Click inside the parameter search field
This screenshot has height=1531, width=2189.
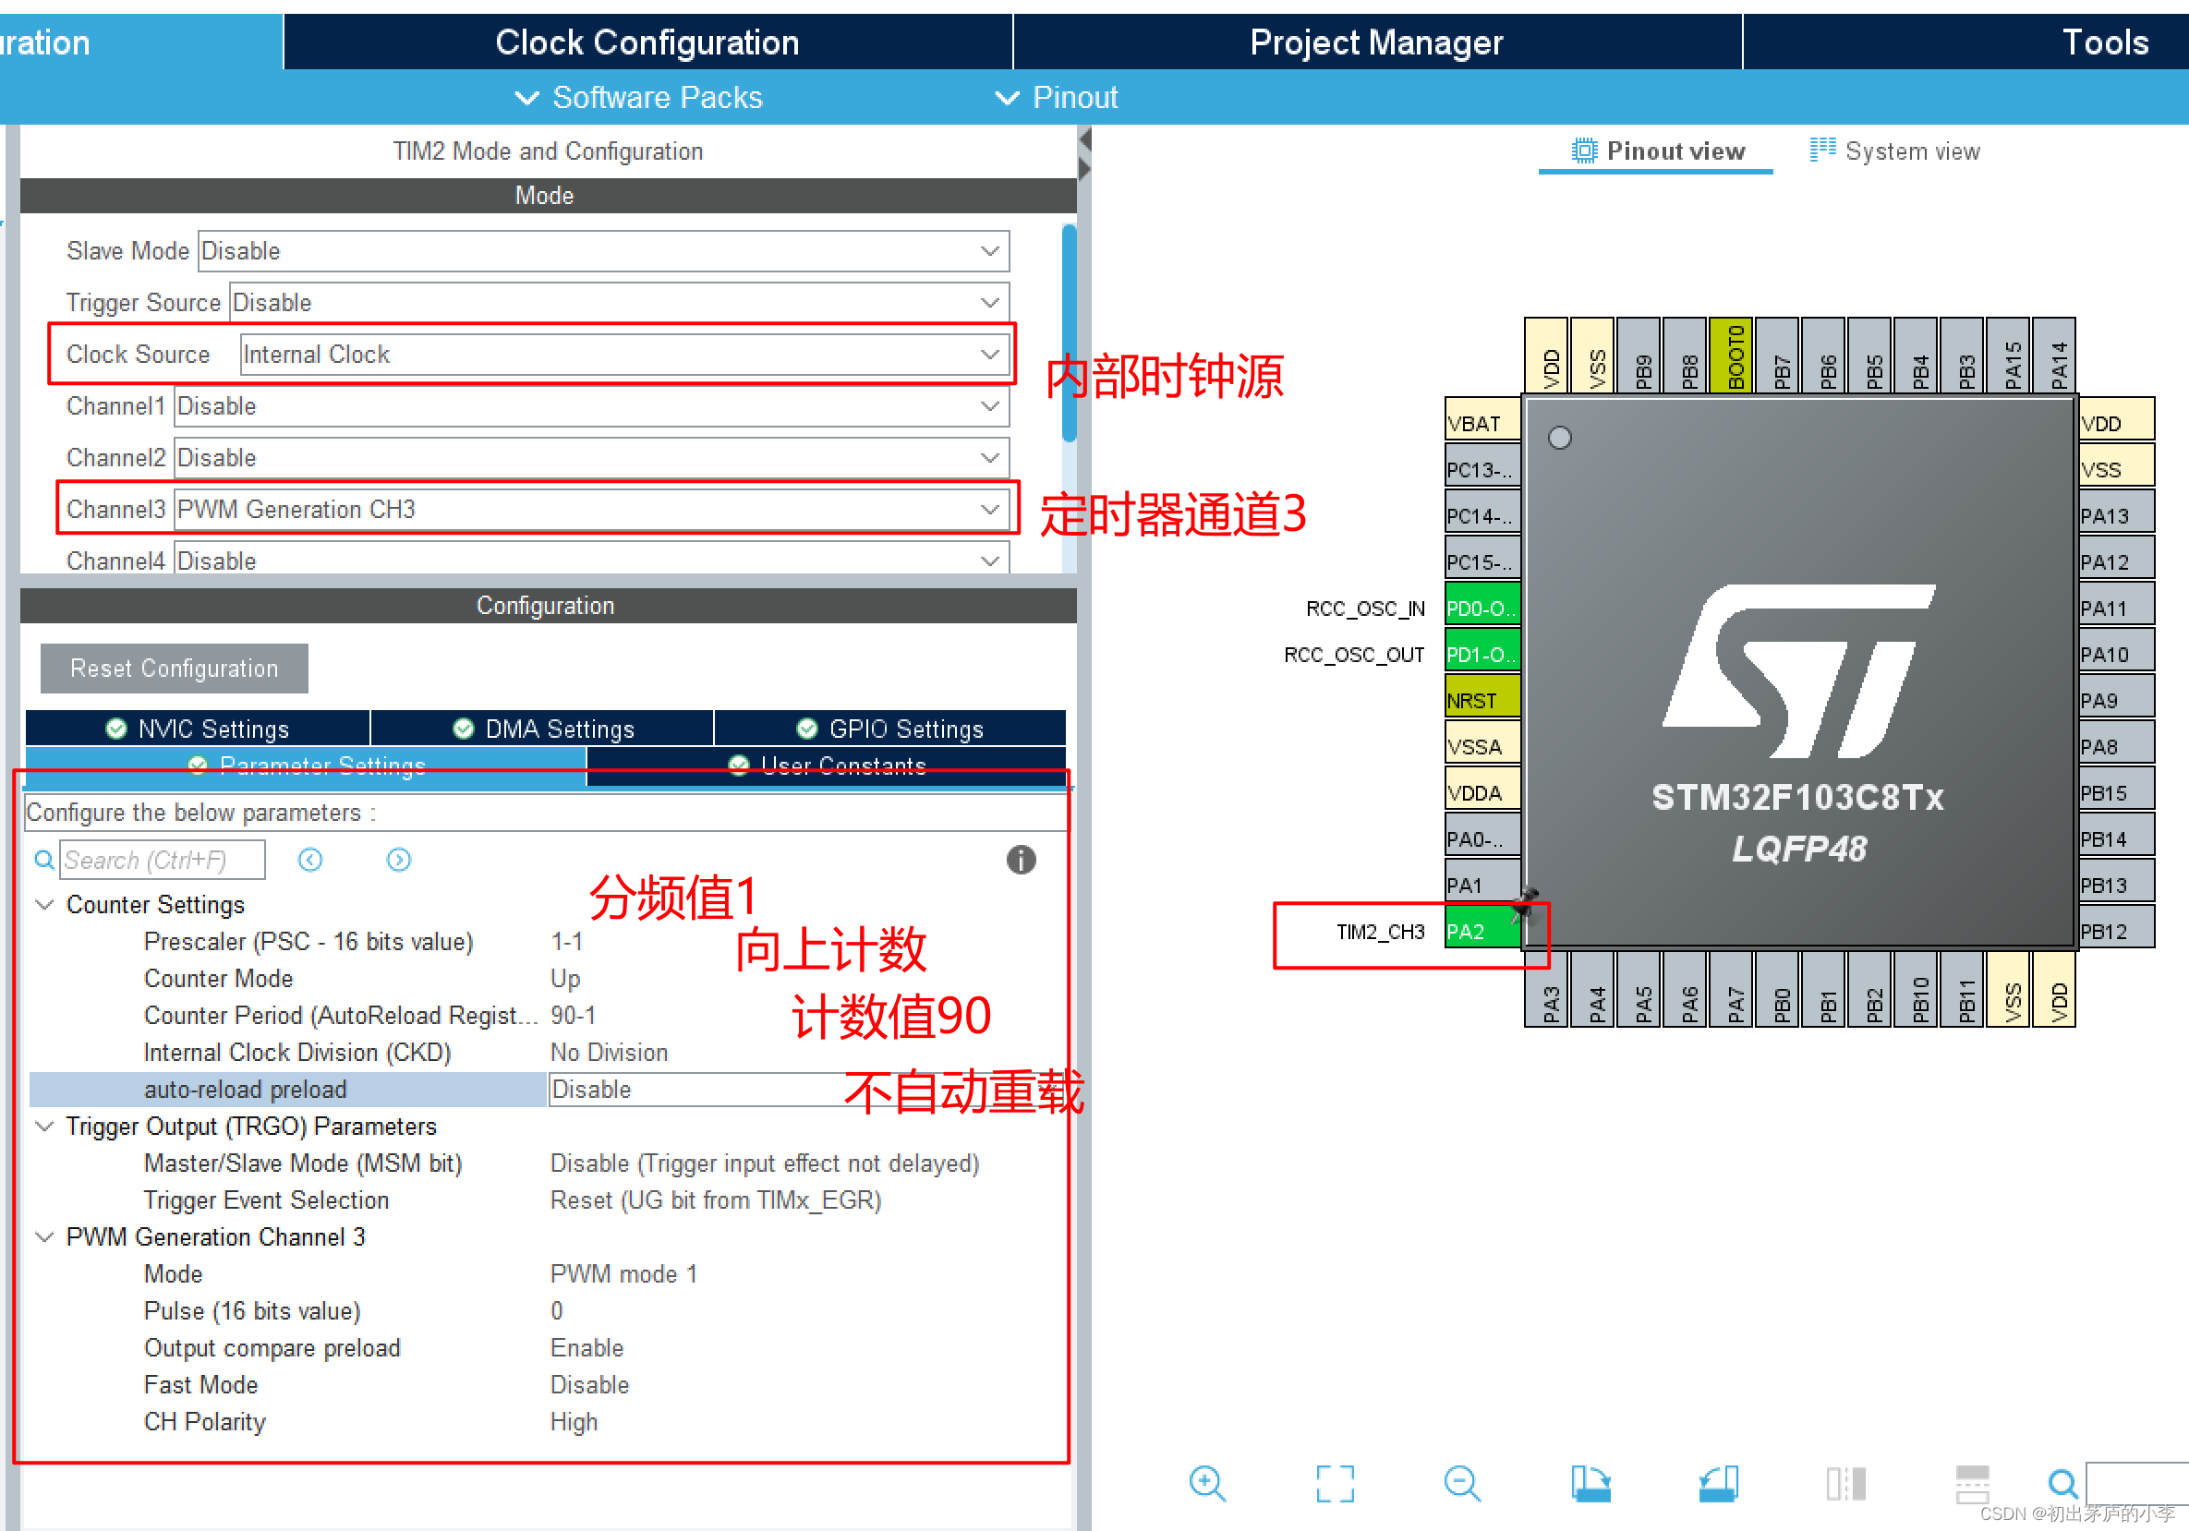point(162,859)
